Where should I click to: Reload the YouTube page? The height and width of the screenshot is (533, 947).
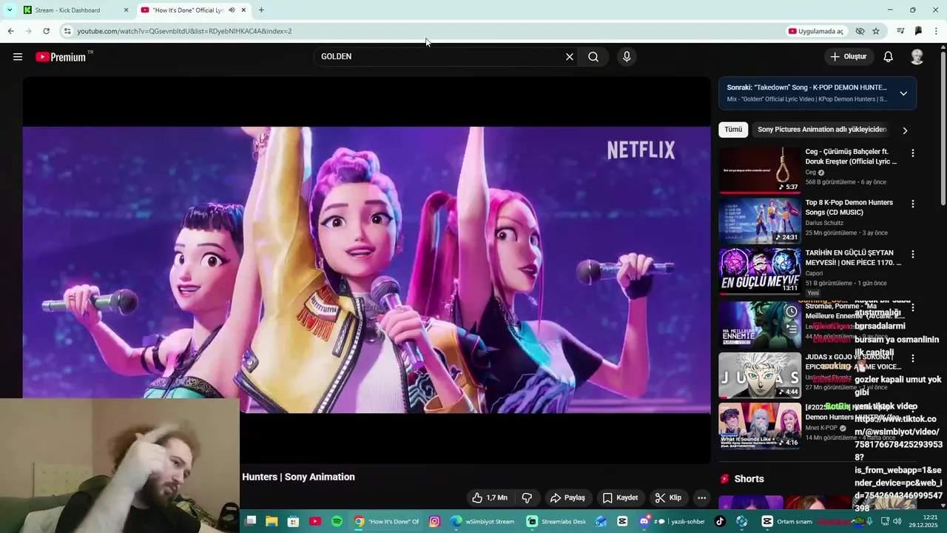pos(46,31)
